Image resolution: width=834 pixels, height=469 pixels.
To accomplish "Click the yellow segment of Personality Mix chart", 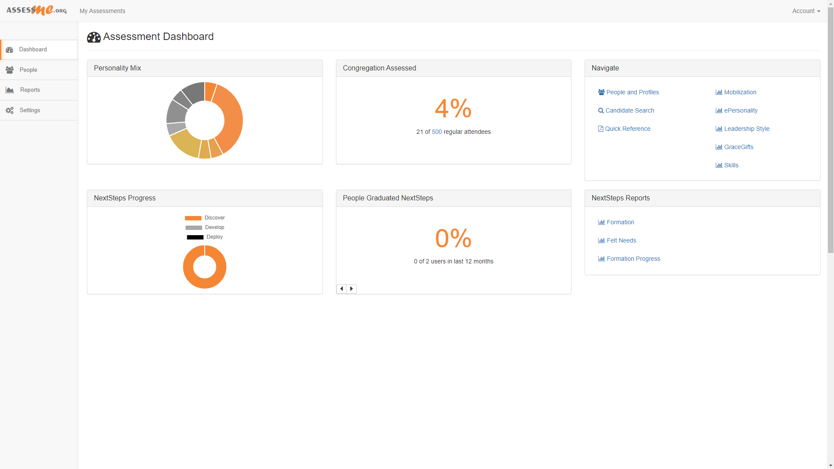I will pyautogui.click(x=187, y=144).
